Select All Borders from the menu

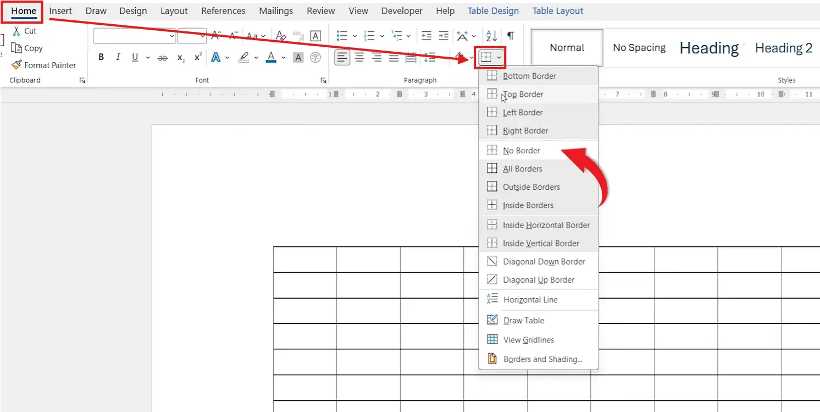click(539, 169)
